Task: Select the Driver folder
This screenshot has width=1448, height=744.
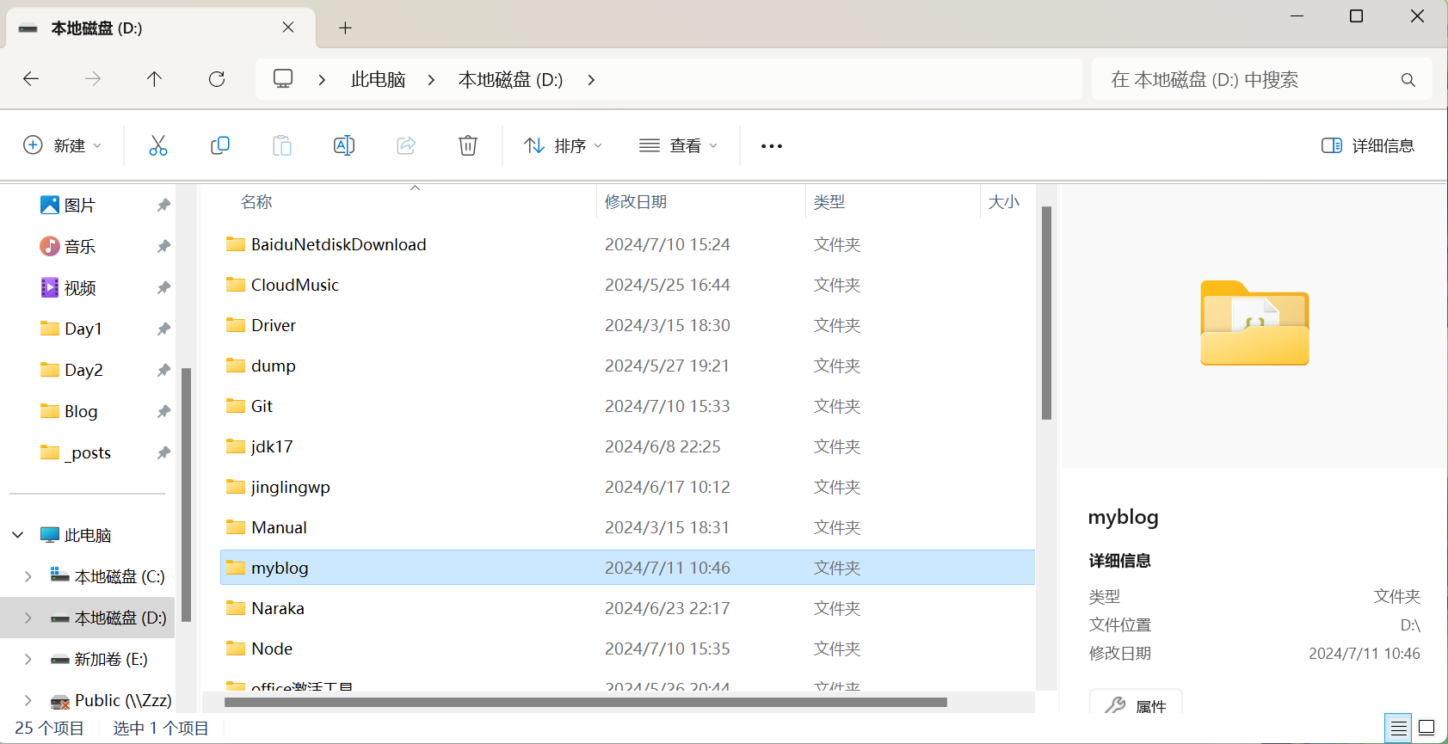Action: [627, 325]
